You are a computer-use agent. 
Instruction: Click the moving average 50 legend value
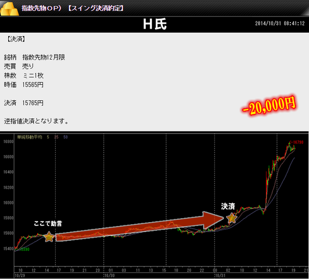(66, 137)
